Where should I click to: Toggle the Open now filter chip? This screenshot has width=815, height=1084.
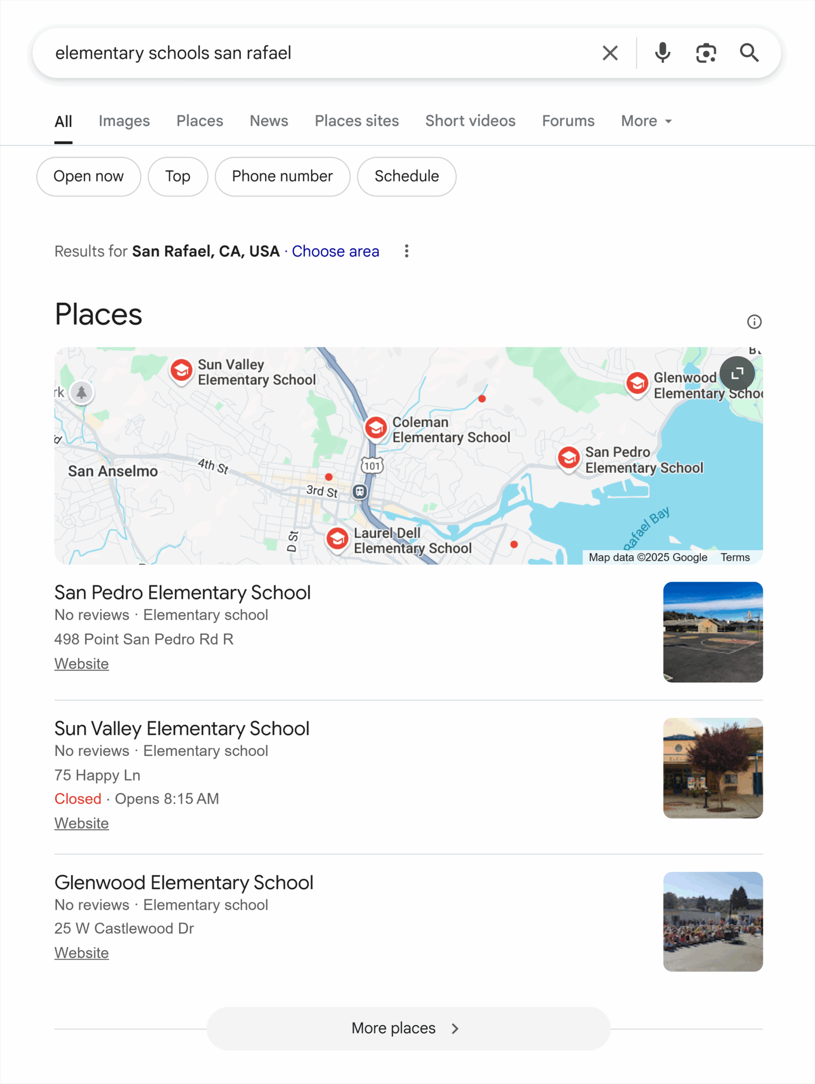click(x=88, y=176)
